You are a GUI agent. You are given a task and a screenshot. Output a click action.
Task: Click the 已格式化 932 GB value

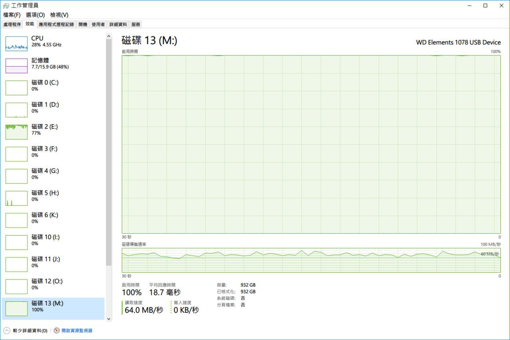pos(248,292)
